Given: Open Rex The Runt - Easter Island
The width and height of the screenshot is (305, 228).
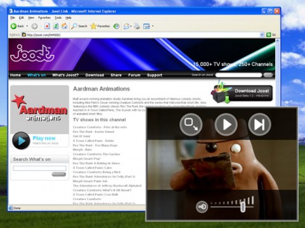Looking at the screenshot, I should (x=93, y=132).
